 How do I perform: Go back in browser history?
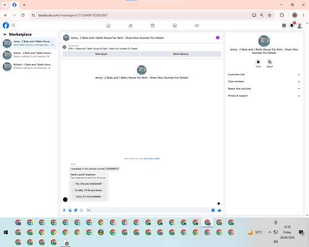(x=6, y=15)
